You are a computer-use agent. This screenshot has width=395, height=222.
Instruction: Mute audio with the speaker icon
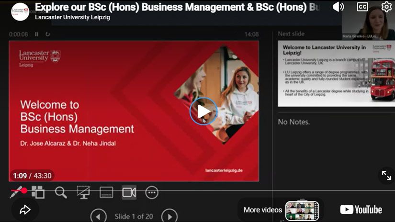tap(338, 7)
